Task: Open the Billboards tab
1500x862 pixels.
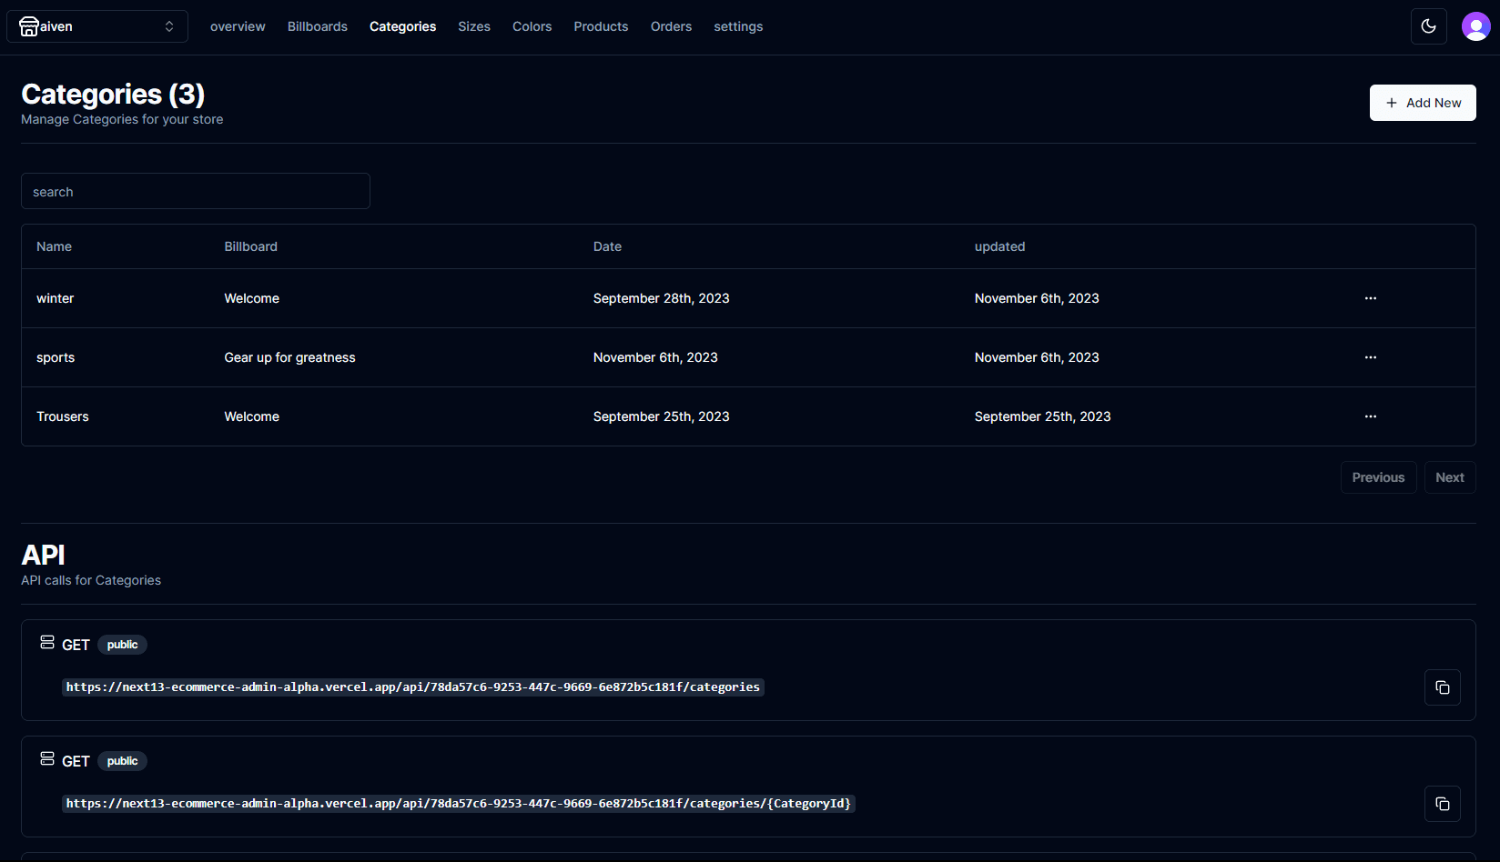Action: 318,26
